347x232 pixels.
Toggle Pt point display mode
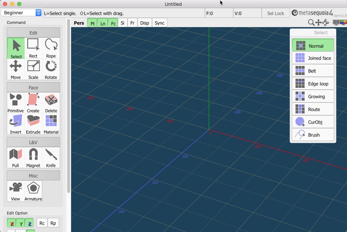[92, 22]
